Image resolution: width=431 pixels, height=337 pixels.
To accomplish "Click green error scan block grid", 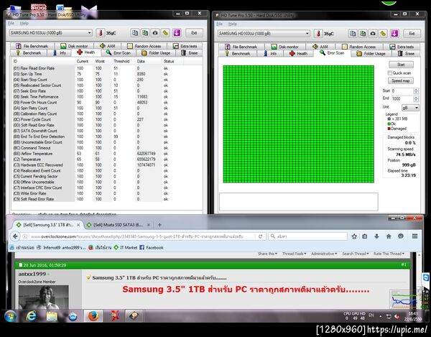I will pos(299,124).
